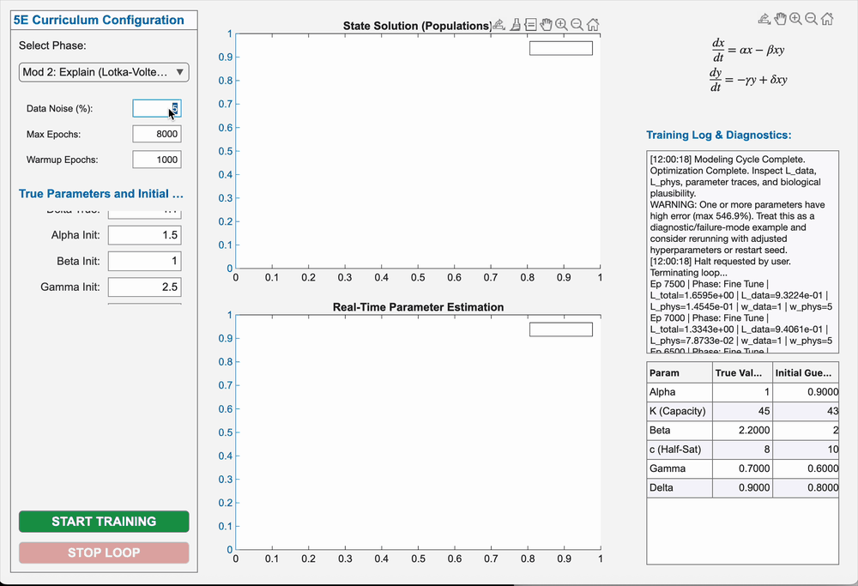Click legend box in Parameter Estimation plot
Image resolution: width=858 pixels, height=586 pixels.
click(561, 329)
